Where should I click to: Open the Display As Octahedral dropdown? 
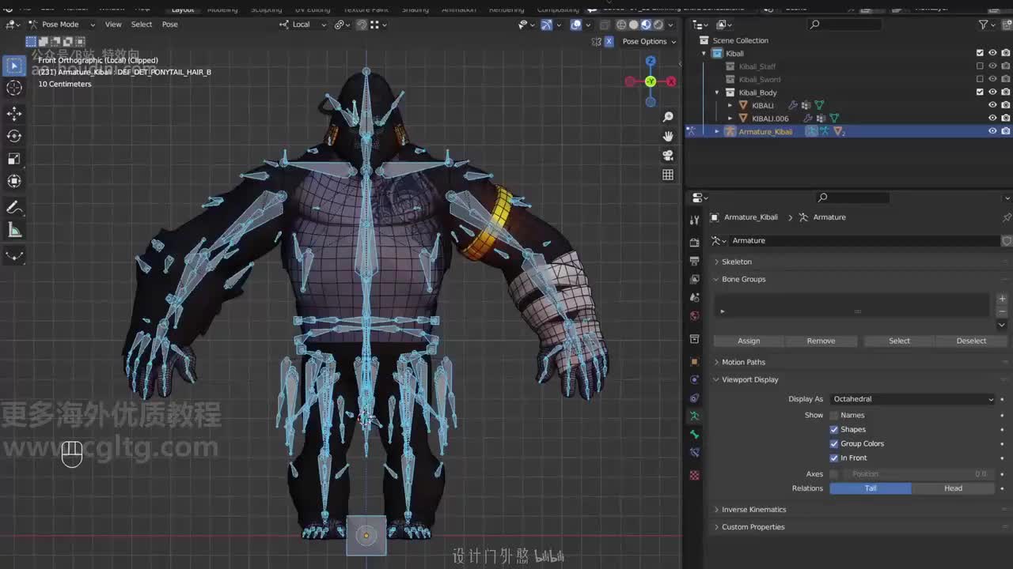pos(912,399)
